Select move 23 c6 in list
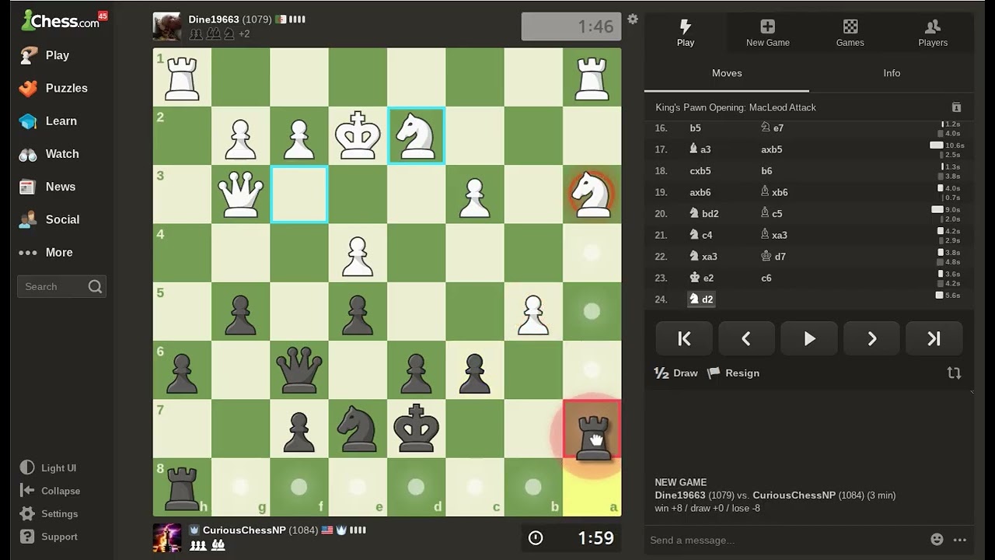This screenshot has width=995, height=560. [766, 278]
